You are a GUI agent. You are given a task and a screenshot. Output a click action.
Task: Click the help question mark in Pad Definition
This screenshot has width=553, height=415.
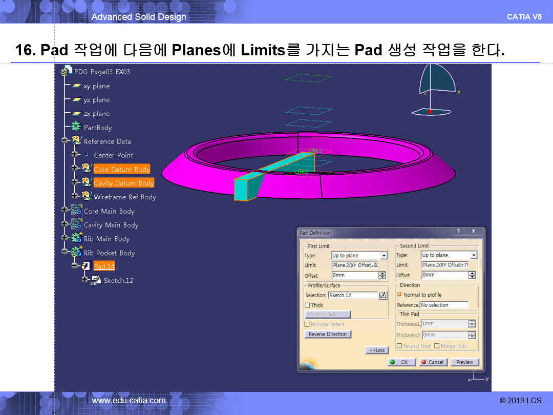pos(458,232)
